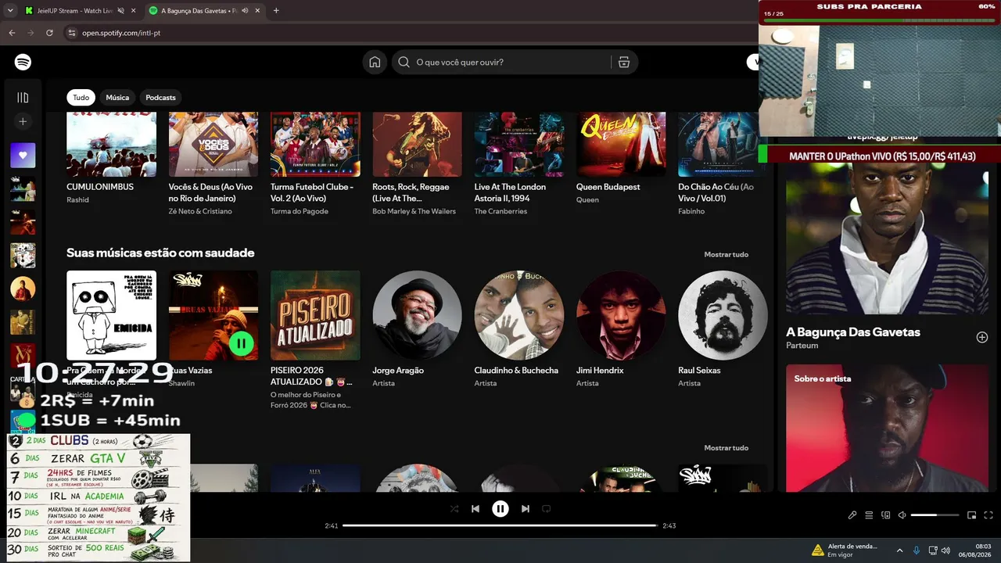
Task: Open Jimi Hendrix artist profile picture
Action: click(621, 315)
